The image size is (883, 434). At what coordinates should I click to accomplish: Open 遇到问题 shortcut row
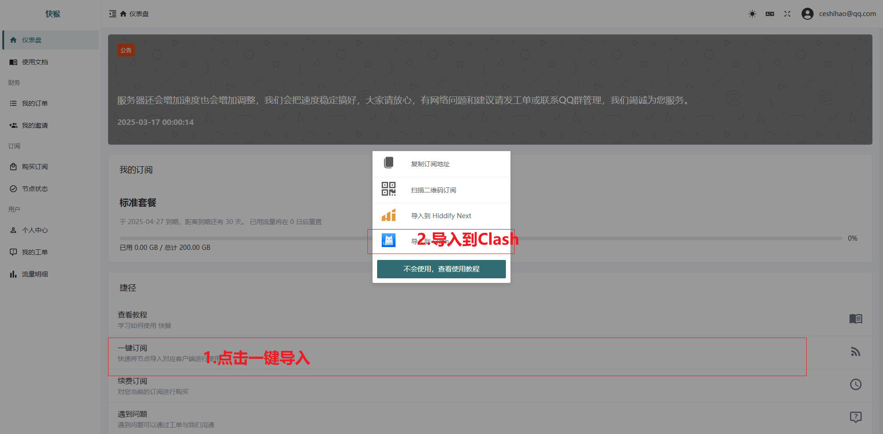[490, 418]
